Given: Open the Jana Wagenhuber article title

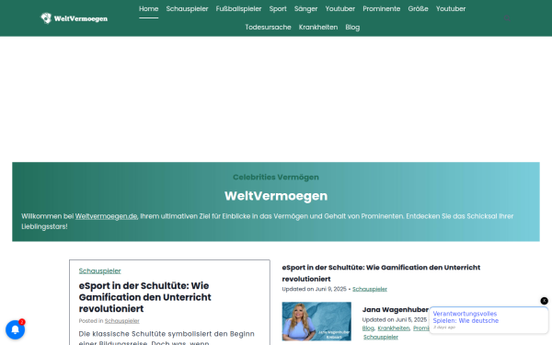Looking at the screenshot, I should (396, 310).
